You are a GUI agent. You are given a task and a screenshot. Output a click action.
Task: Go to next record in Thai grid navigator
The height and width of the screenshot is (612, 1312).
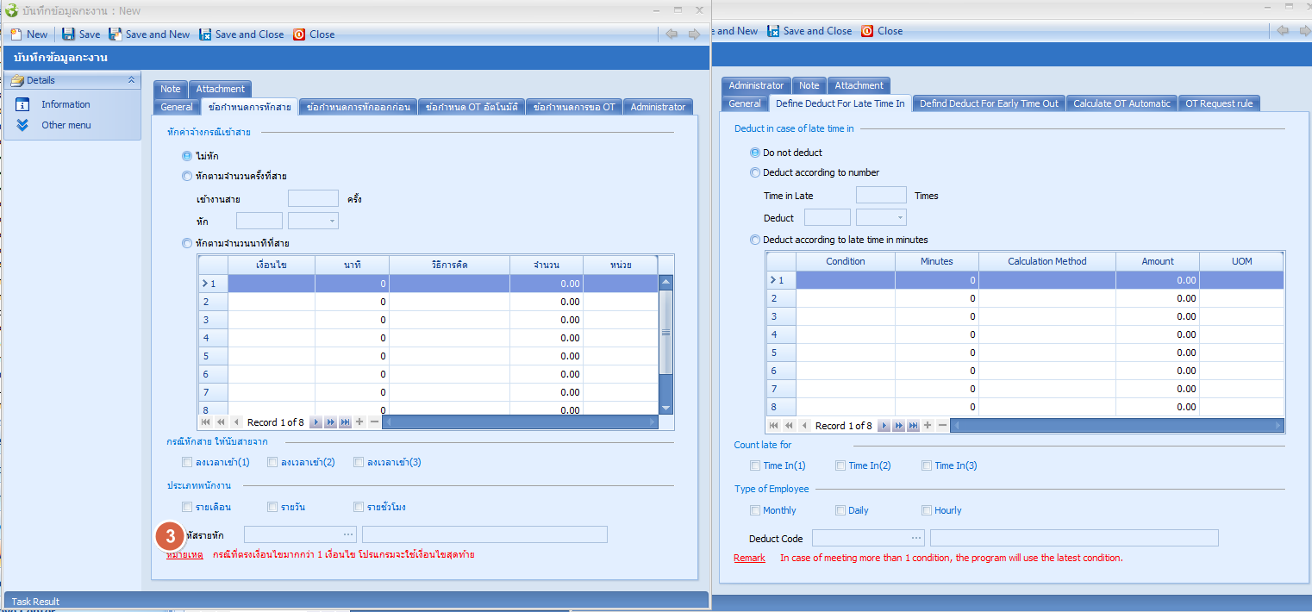tap(316, 422)
